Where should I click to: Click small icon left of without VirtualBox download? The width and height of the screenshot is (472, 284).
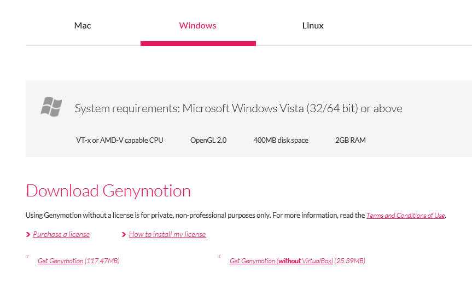click(219, 256)
